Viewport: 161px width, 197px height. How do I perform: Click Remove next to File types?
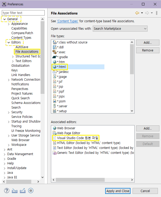148,50
